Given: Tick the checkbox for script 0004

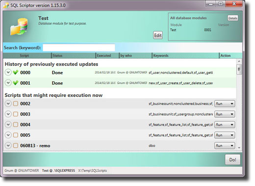Looking at the screenshot, I should 16,125.
